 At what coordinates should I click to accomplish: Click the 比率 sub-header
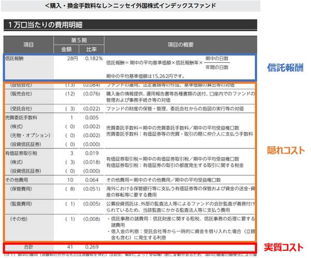91,49
